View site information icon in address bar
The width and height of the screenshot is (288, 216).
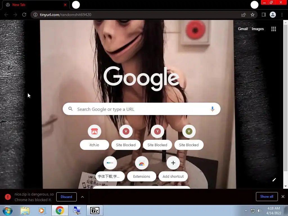[35, 15]
